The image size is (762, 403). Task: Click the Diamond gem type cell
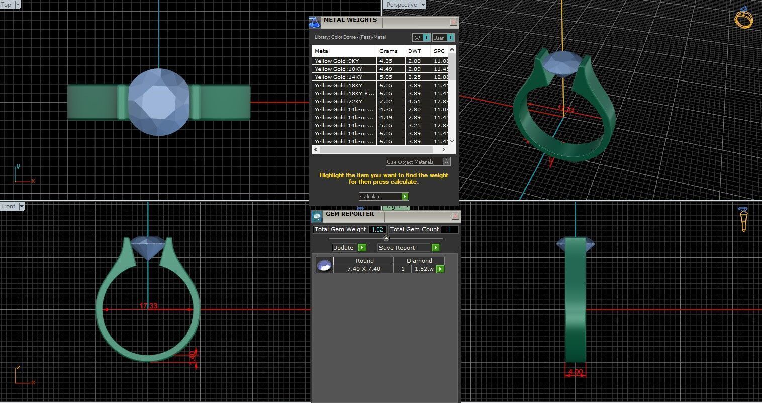[419, 261]
